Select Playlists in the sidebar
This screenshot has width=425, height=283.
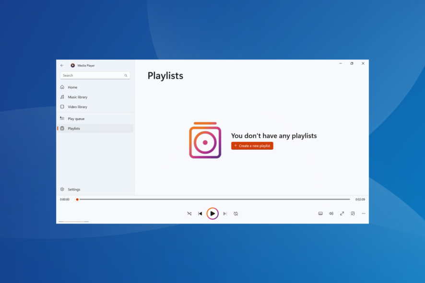click(x=95, y=129)
